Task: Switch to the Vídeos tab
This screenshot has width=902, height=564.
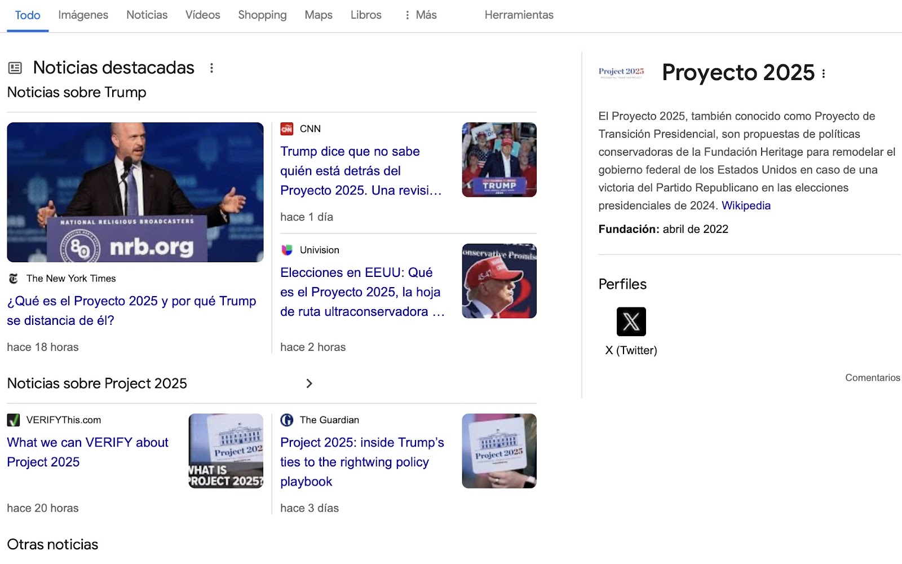Action: [202, 15]
